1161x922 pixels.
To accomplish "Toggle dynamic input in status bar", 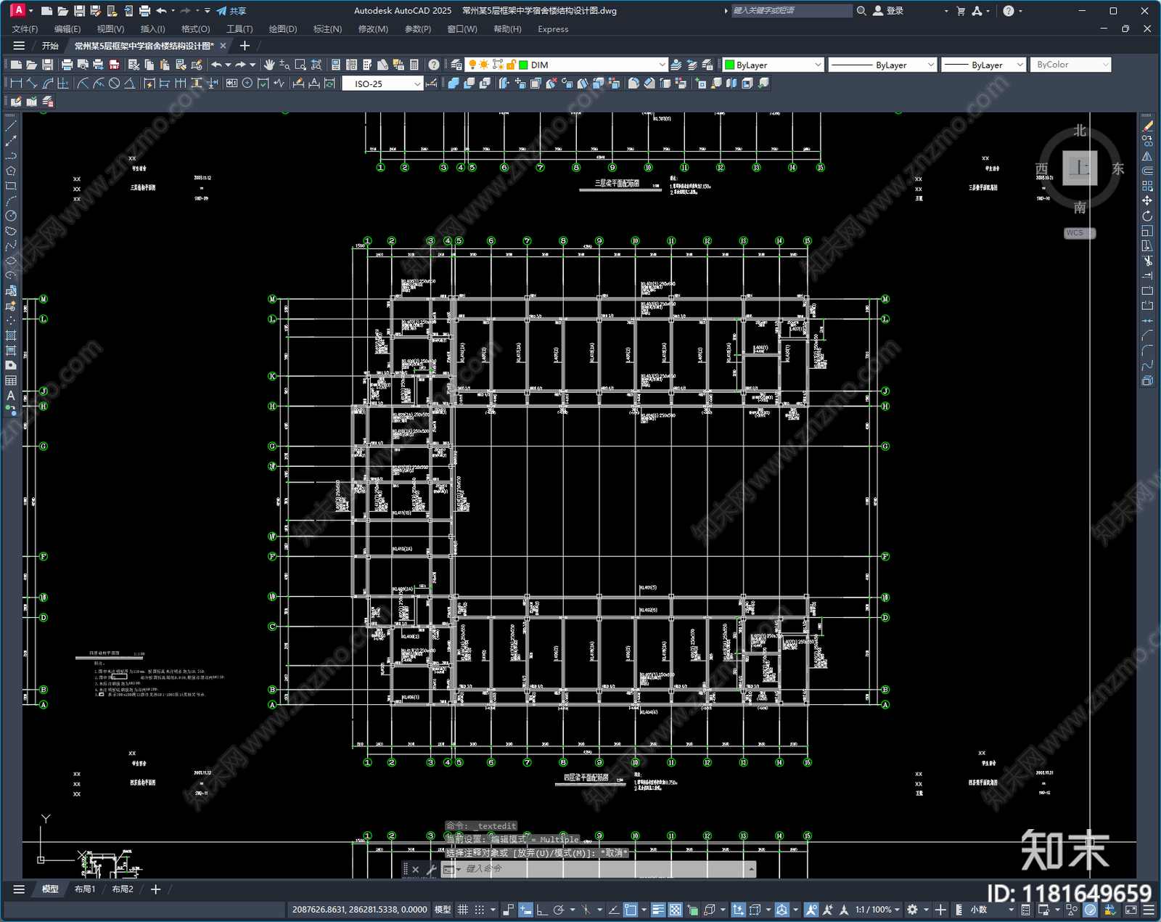I will [x=525, y=910].
